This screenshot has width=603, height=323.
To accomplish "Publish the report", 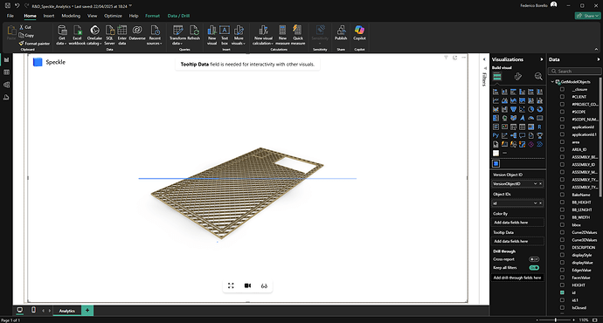I will click(x=341, y=32).
